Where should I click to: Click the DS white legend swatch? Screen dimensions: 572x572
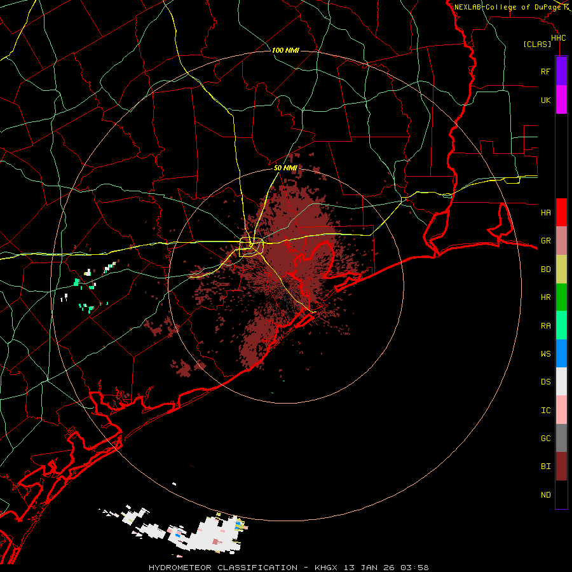561,381
